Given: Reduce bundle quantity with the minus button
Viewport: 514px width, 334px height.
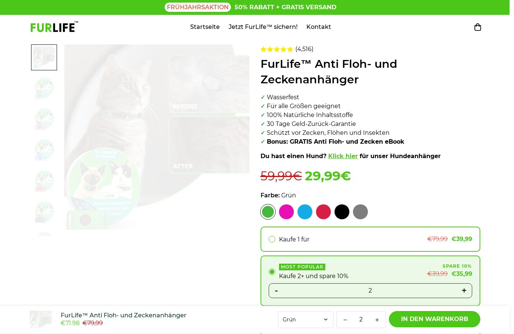Looking at the screenshot, I should [276, 291].
